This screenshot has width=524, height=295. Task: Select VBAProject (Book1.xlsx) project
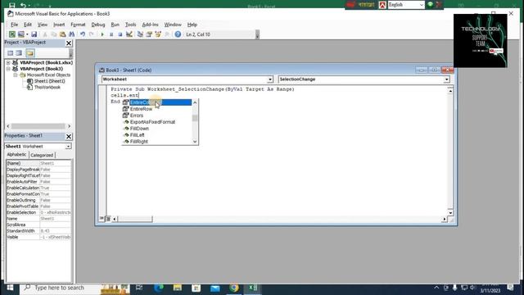[46, 62]
